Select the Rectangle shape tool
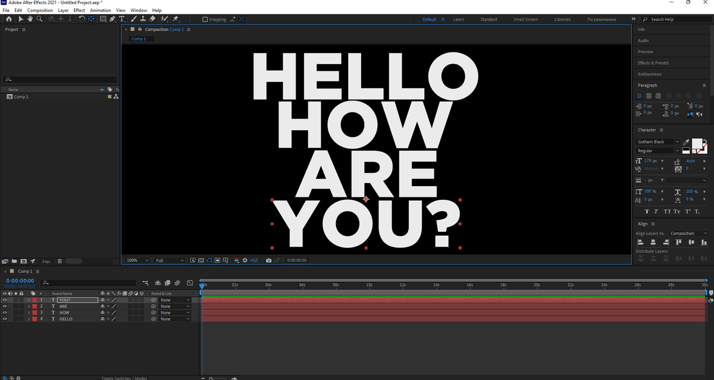 [103, 19]
